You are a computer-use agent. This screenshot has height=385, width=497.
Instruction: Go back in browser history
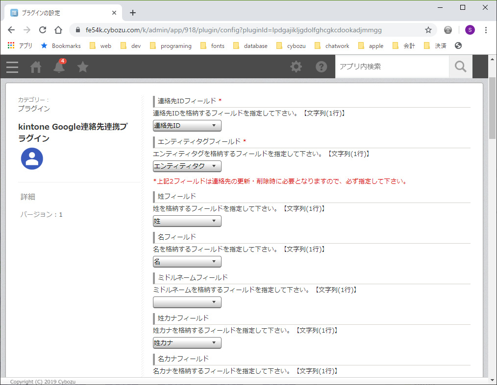pos(11,30)
